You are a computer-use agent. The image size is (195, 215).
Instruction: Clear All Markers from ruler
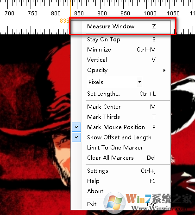click(121, 158)
